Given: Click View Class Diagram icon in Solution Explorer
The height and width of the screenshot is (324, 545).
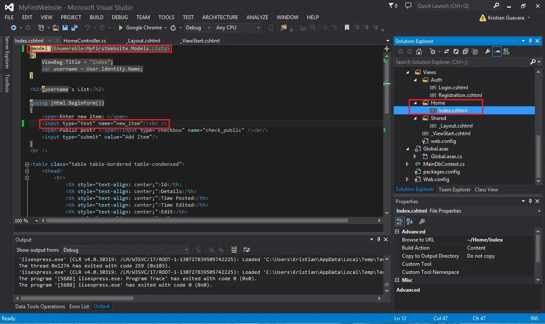Looking at the screenshot, I should pyautogui.click(x=506, y=51).
